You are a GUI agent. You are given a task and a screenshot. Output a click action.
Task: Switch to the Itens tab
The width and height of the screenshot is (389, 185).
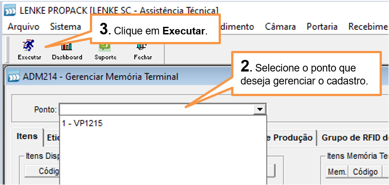pos(27,136)
